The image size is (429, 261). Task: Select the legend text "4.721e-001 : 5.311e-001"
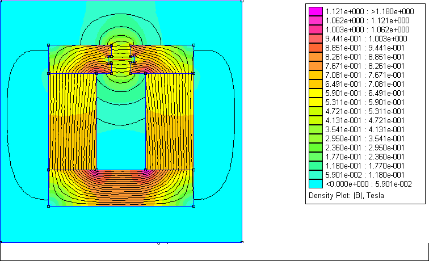click(365, 111)
